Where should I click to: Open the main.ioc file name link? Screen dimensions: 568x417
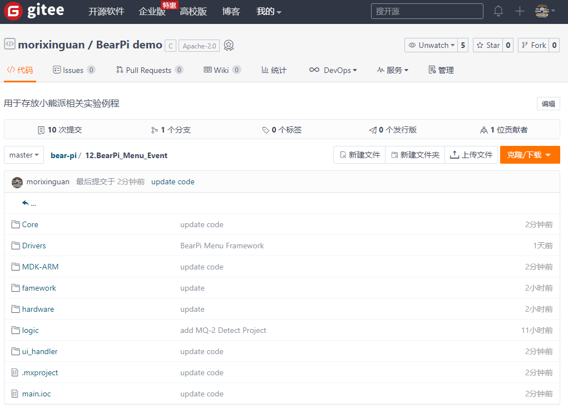pyautogui.click(x=36, y=394)
